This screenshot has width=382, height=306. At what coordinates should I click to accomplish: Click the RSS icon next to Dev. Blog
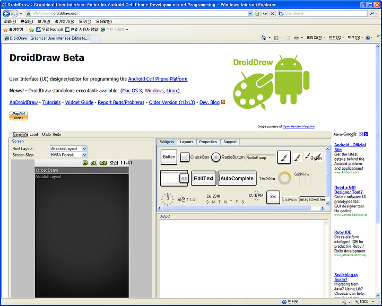223,102
